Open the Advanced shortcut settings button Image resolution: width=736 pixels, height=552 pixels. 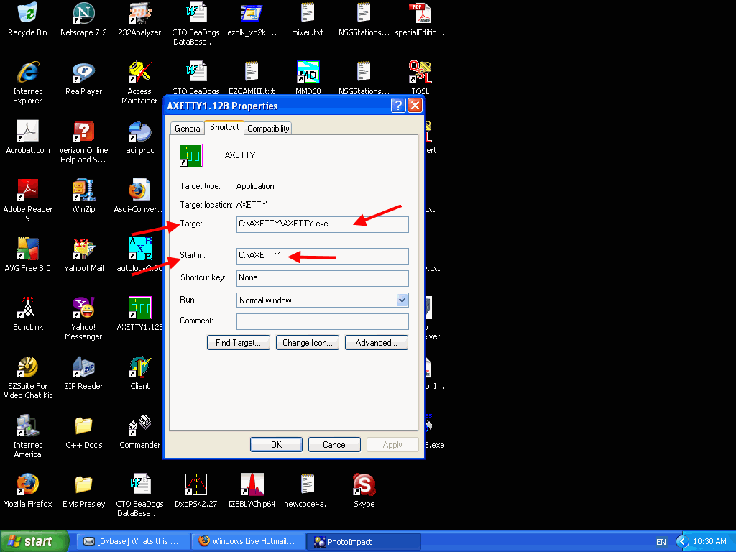(376, 343)
